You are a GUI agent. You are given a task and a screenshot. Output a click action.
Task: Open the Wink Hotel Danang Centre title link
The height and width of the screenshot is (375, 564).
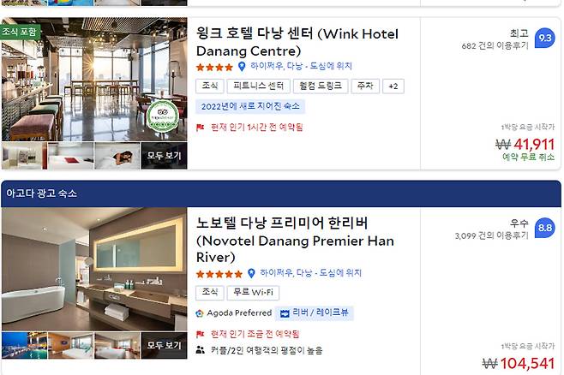tap(297, 43)
